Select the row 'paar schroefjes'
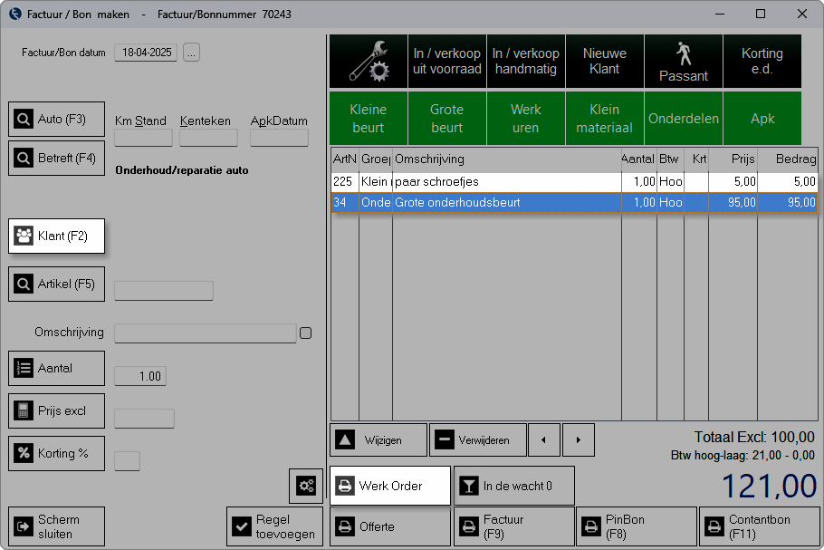The image size is (824, 550). point(574,182)
